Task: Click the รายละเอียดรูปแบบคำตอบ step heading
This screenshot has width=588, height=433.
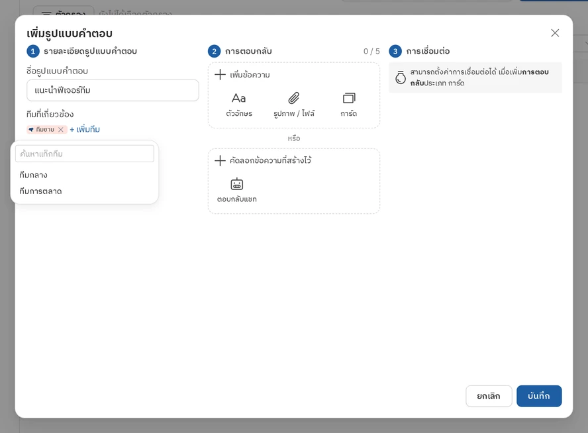Action: click(90, 52)
